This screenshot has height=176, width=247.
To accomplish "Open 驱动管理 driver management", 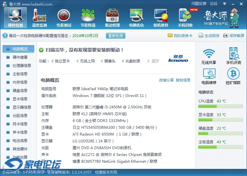I will pyautogui.click(x=112, y=18).
